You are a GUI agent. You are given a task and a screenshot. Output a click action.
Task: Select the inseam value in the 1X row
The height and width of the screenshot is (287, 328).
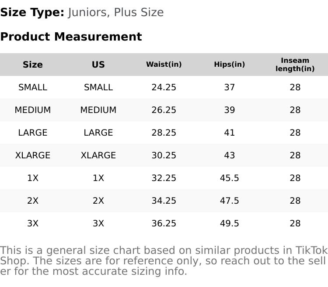tap(295, 178)
